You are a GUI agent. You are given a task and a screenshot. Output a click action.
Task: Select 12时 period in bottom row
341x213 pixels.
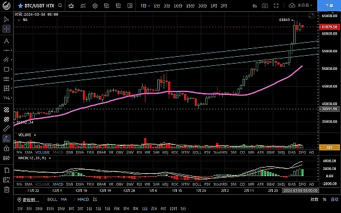(x=173, y=208)
